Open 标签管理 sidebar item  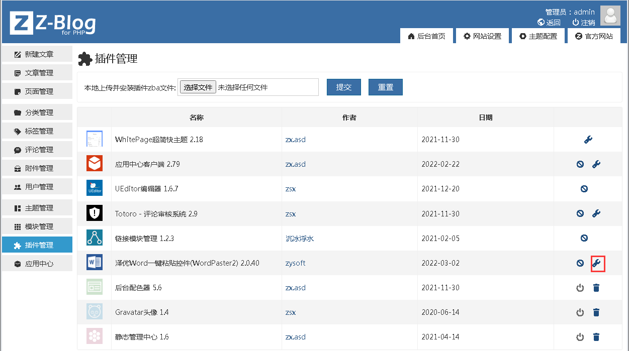[x=37, y=131]
